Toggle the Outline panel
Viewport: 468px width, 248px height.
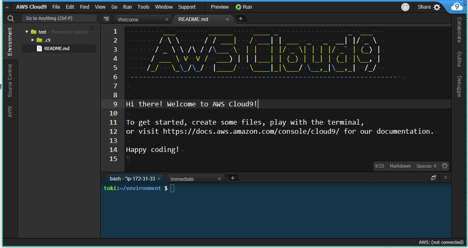pos(459,59)
